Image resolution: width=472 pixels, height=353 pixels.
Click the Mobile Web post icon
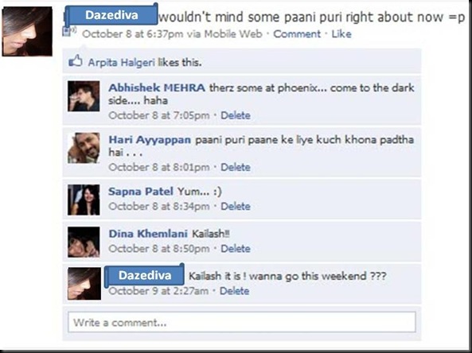[69, 31]
